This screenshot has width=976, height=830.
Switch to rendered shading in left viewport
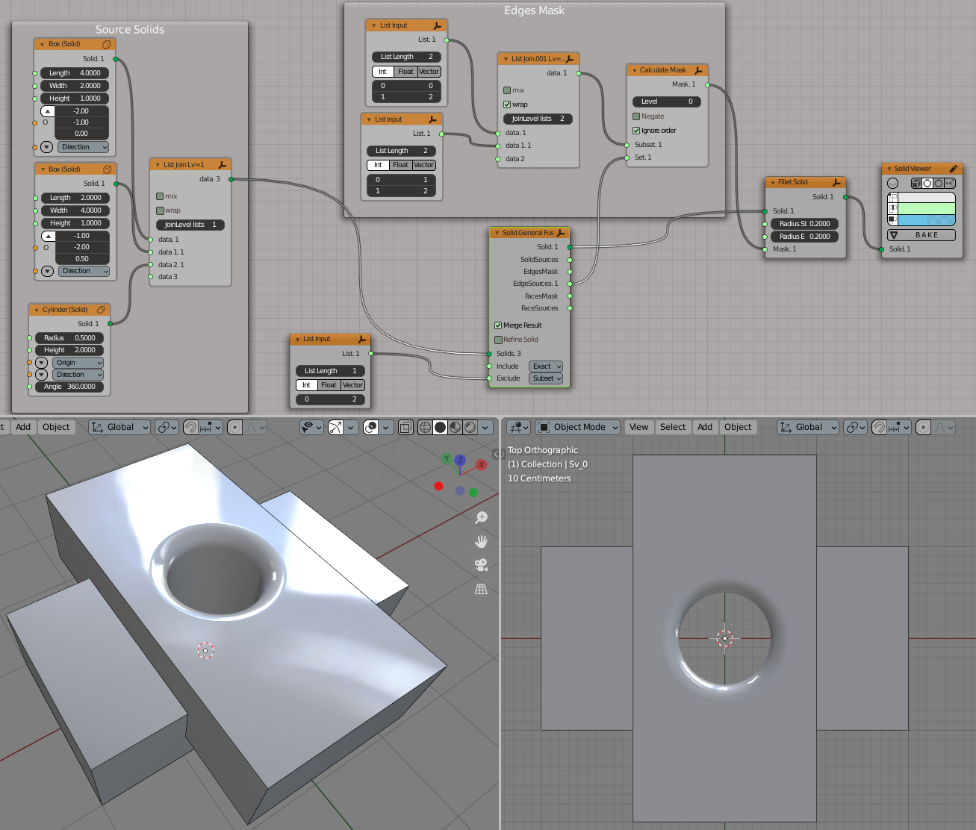point(470,427)
